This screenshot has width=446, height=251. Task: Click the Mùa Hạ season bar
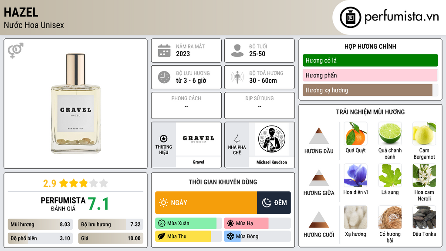(257, 224)
